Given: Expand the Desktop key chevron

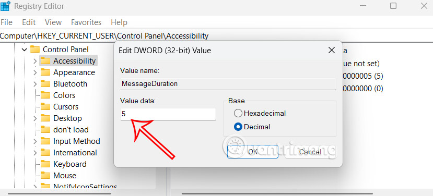Looking at the screenshot, I should [35, 118].
